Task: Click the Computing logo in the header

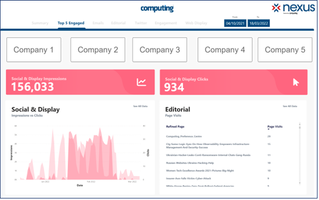Action: (x=157, y=9)
